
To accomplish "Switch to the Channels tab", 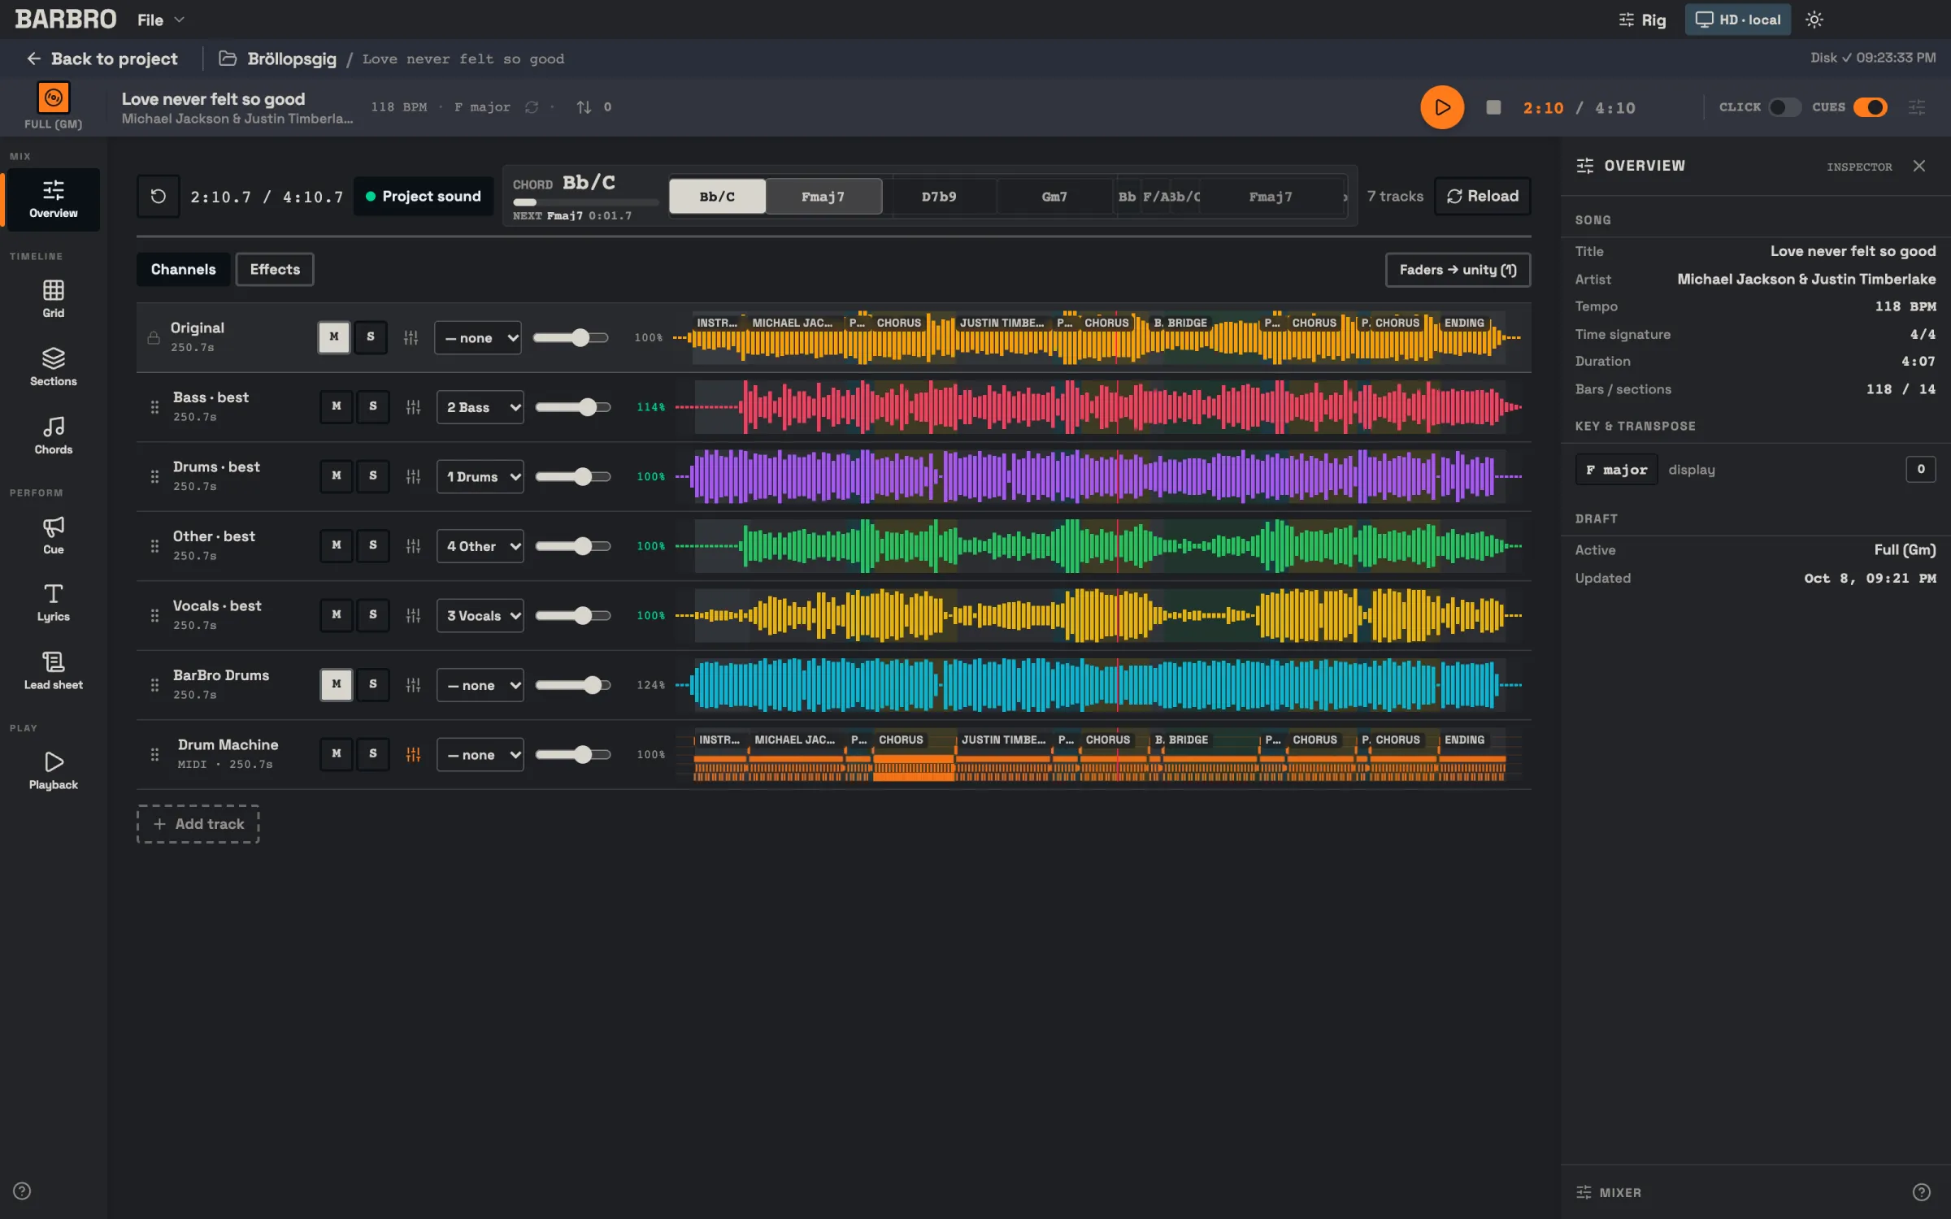I will tap(184, 269).
